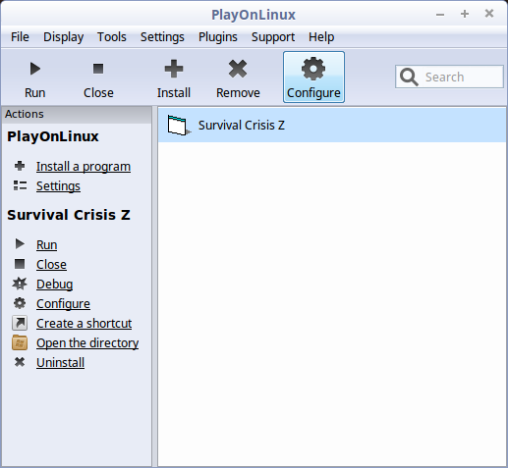
Task: Click the Create a shortcut arrow icon
Action: pos(20,323)
